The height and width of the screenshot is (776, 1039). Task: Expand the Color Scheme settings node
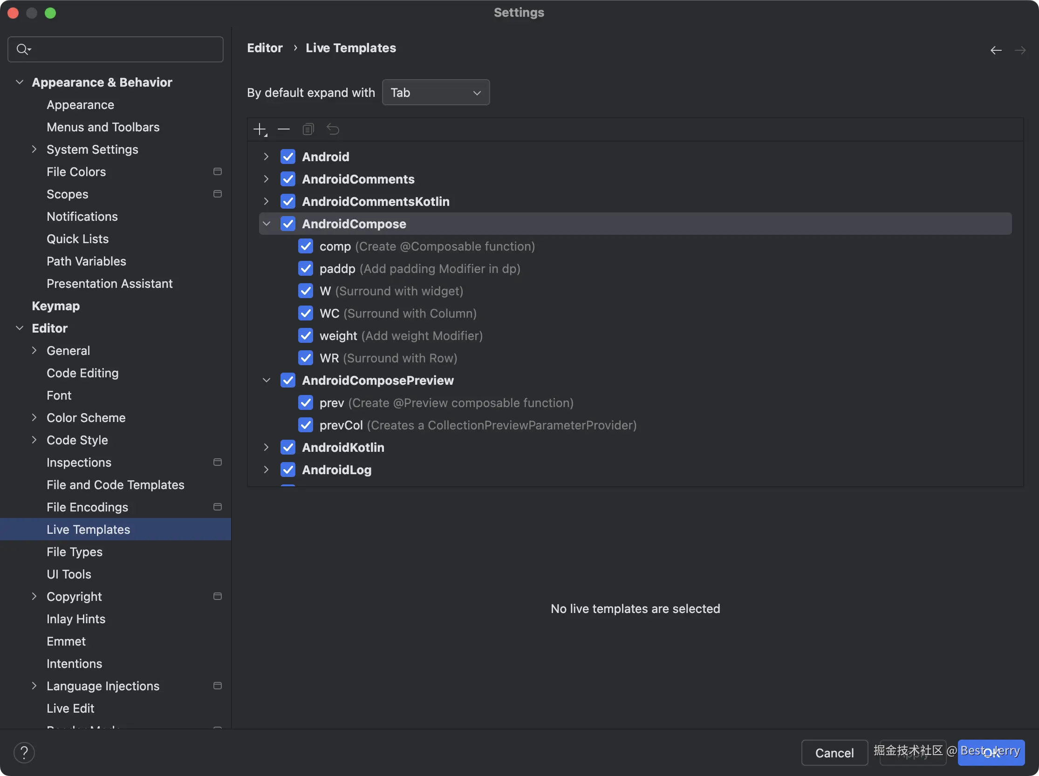click(x=34, y=417)
